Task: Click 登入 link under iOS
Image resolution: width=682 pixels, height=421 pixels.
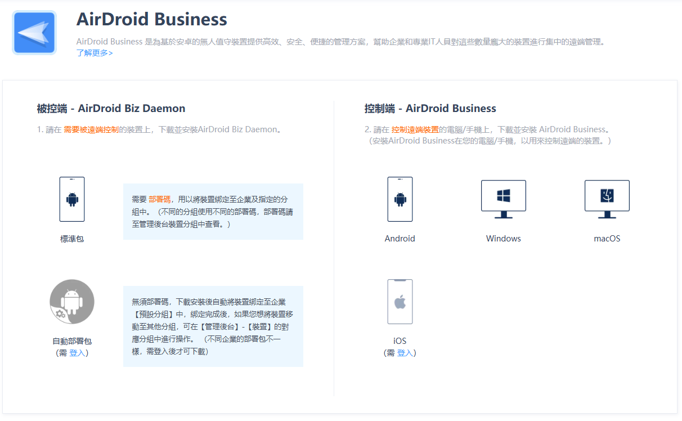Action: [405, 353]
